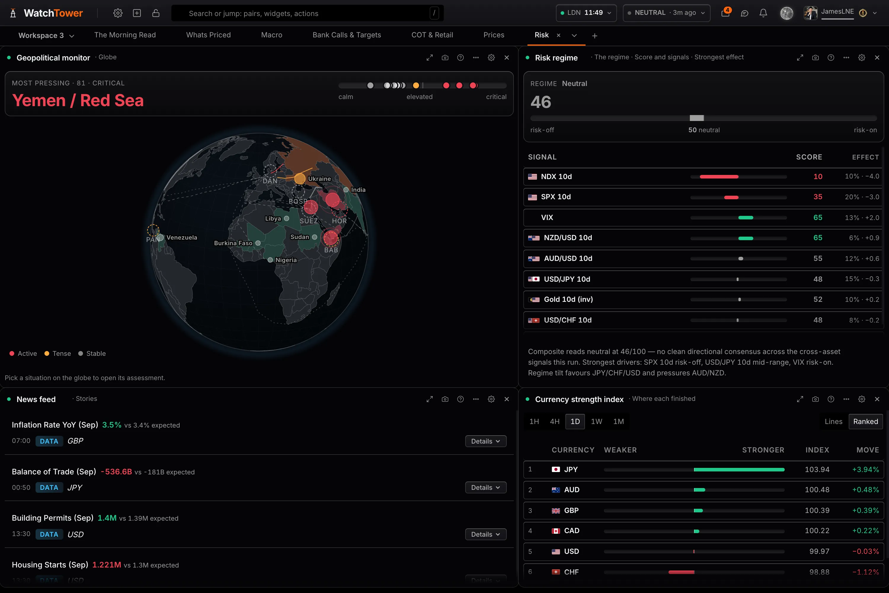889x593 pixels.
Task: Add a new workspace tab
Action: (x=594, y=36)
